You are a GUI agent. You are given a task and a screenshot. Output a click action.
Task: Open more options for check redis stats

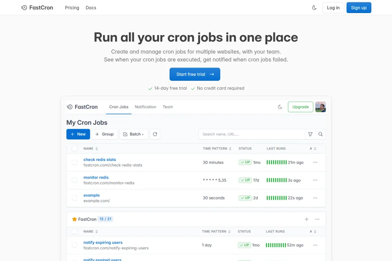(x=315, y=162)
